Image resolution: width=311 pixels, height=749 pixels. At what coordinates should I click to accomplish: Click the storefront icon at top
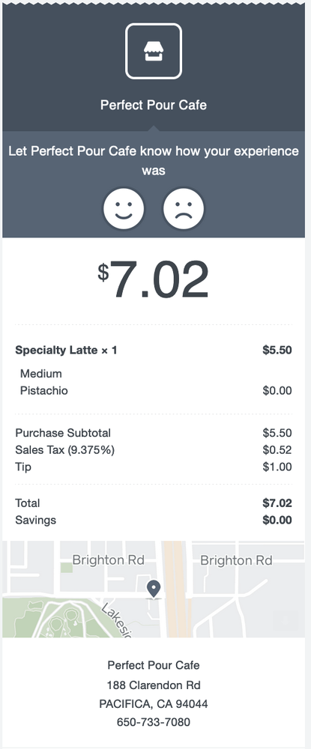point(154,51)
